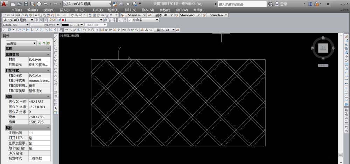The width and height of the screenshot is (350, 164).
Task: Toggle the PICKADD button in the properties panel
Action: [x=40, y=43]
